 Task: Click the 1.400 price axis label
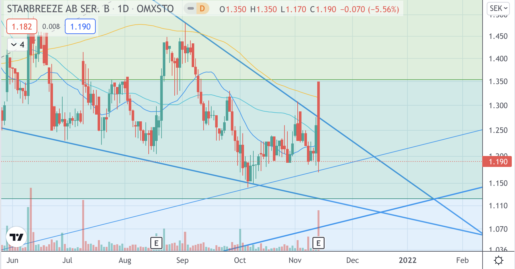click(x=498, y=59)
